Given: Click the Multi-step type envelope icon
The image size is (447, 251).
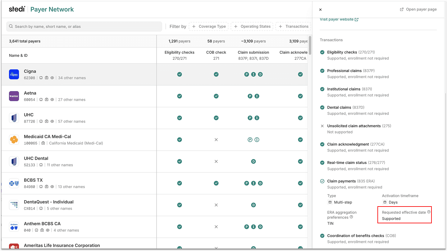Looking at the screenshot, I should point(330,202).
